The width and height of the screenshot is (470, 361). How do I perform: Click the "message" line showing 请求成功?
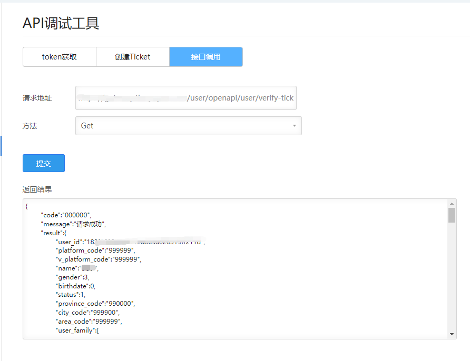73,224
